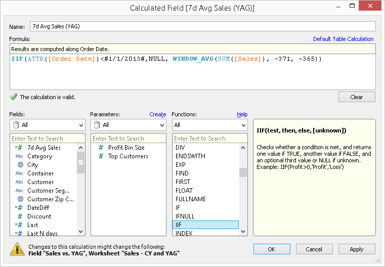
Task: Open the Default Table Calculation link
Action: click(343, 39)
